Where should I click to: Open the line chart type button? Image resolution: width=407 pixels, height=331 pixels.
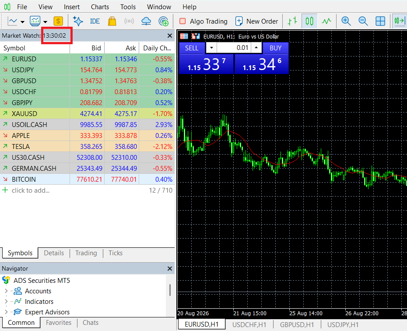[12, 21]
